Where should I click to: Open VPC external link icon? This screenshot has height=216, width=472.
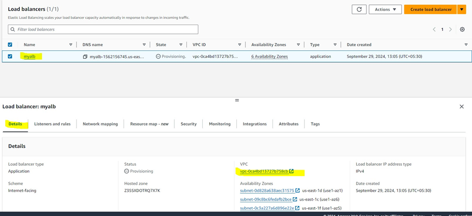pyautogui.click(x=291, y=171)
